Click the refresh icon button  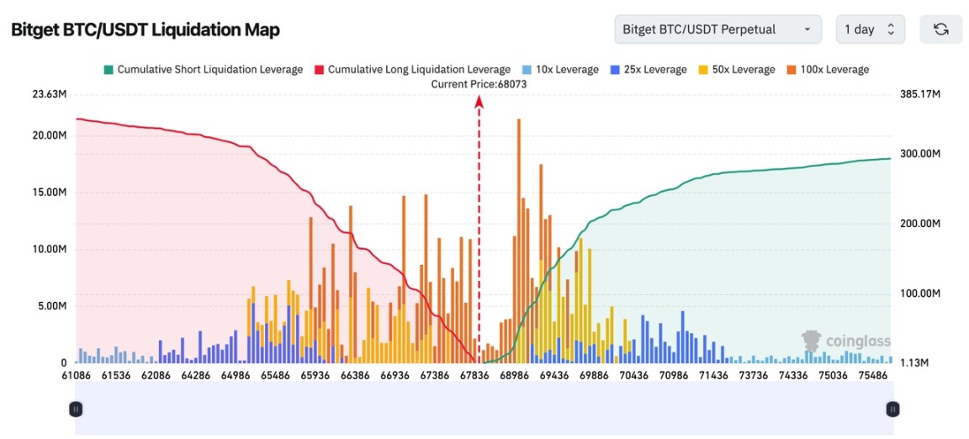pos(941,29)
